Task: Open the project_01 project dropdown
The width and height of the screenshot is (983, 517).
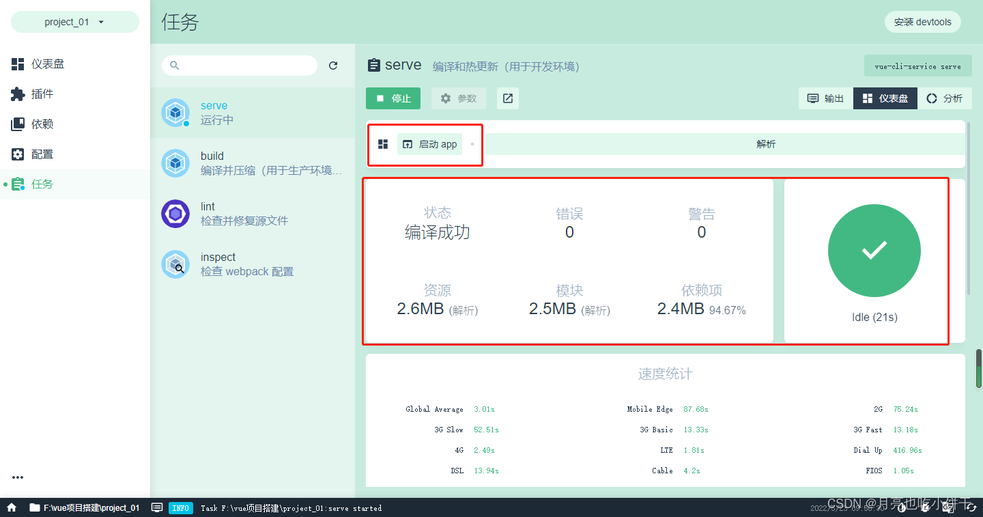Action: pos(75,22)
